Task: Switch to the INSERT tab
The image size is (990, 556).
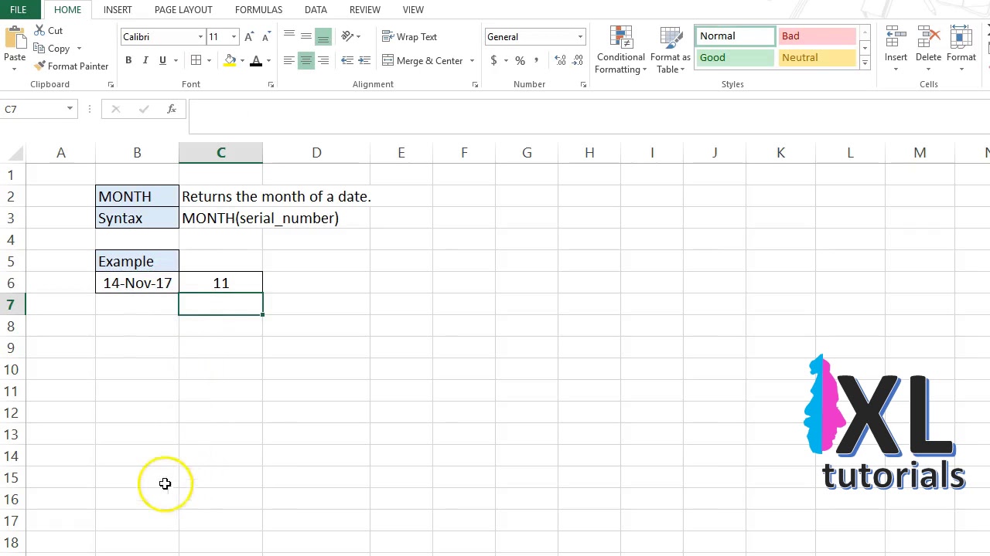Action: [x=118, y=9]
